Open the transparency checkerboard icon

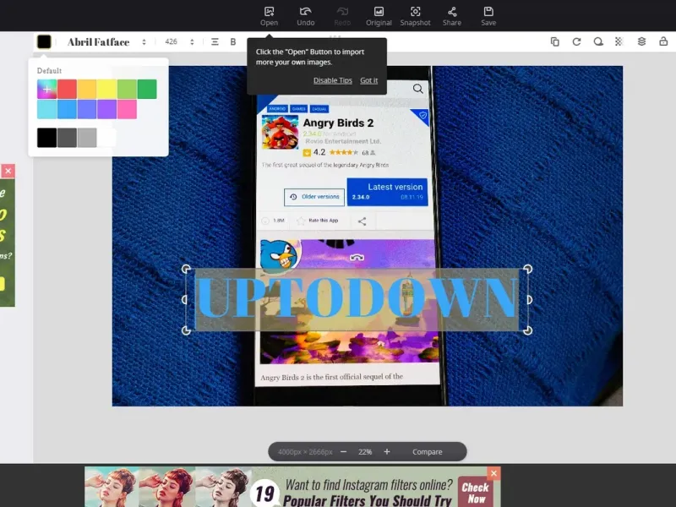tap(619, 41)
